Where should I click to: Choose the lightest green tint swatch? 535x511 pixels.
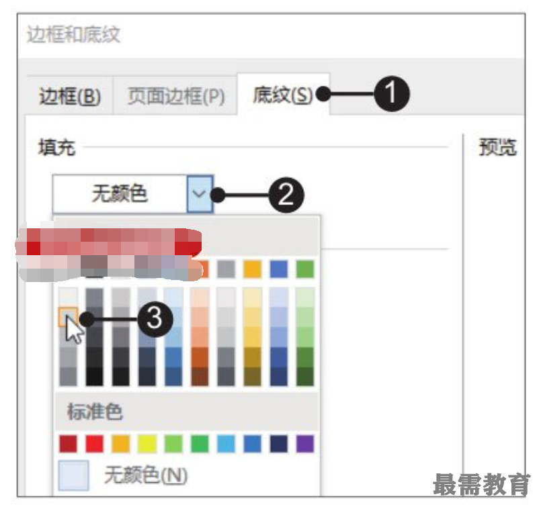305,297
